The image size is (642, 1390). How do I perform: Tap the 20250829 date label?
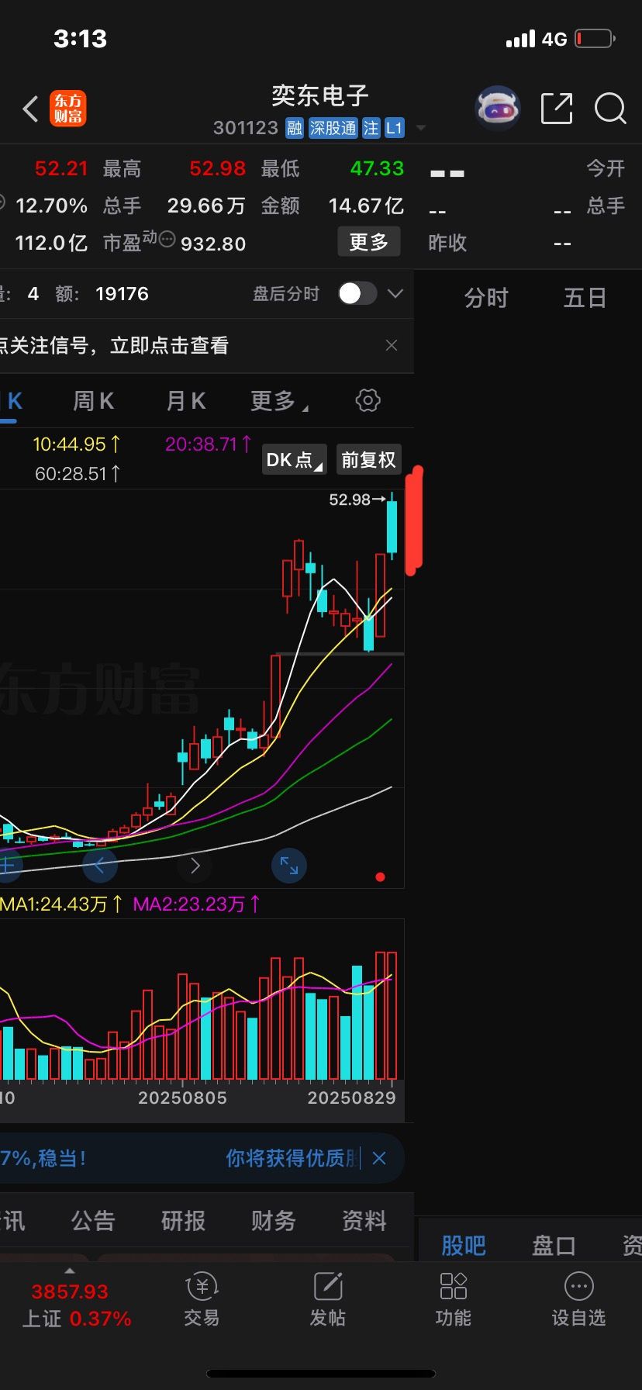click(x=351, y=1098)
